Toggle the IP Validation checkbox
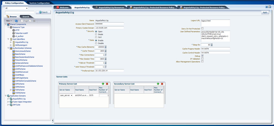274x126 pixels. (202, 59)
